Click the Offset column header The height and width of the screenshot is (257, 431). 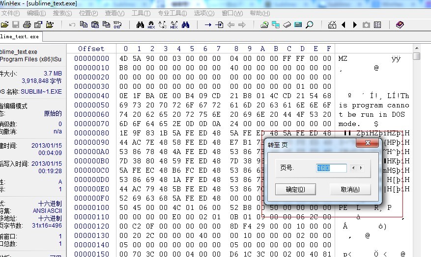tap(91, 49)
